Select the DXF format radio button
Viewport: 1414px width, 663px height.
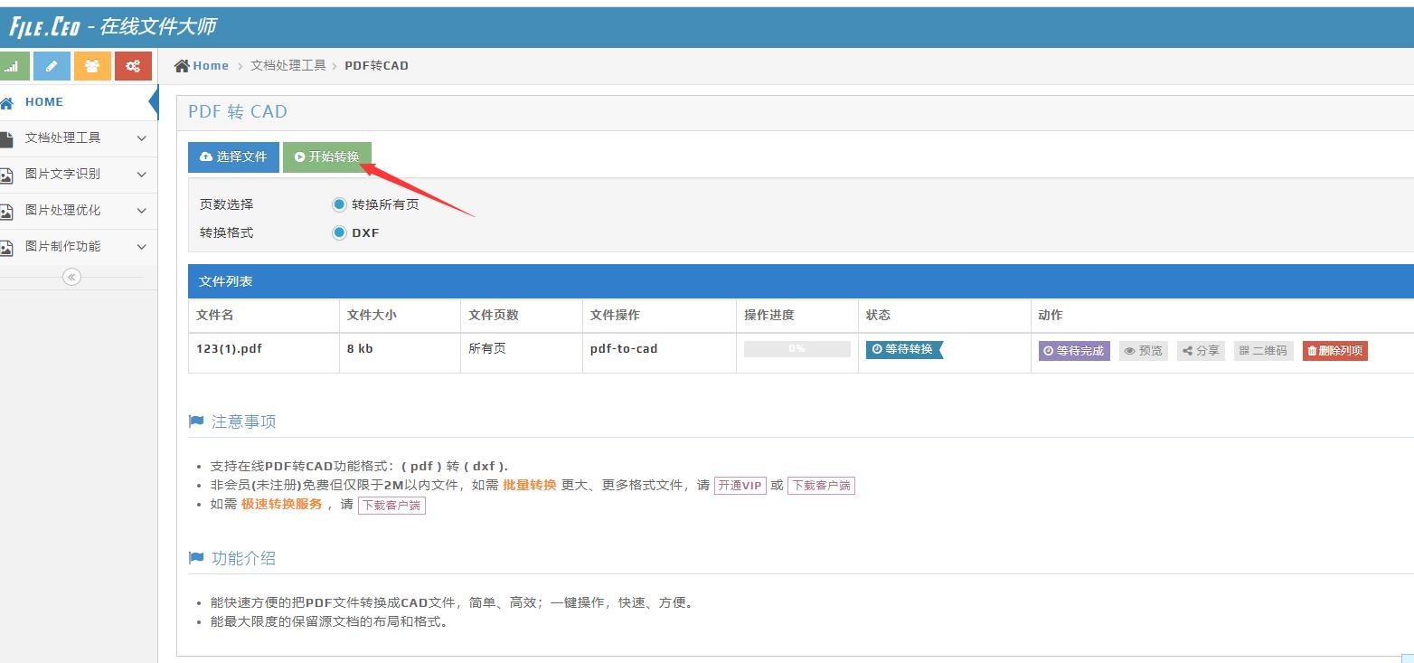pos(341,232)
